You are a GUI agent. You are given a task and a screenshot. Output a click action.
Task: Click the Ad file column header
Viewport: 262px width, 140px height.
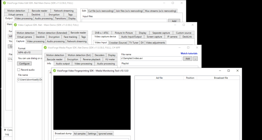(x=159, y=78)
